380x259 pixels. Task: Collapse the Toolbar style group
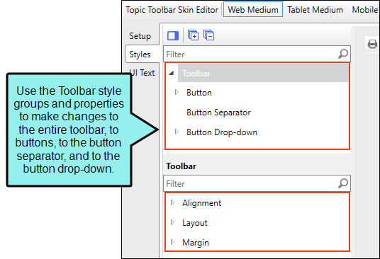pos(172,74)
